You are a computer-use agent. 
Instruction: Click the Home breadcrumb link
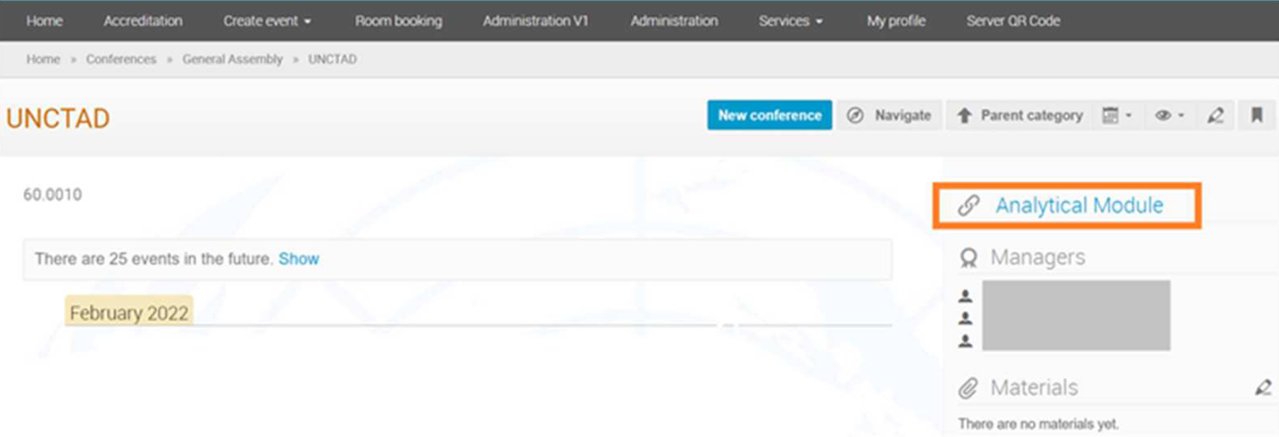[x=43, y=59]
